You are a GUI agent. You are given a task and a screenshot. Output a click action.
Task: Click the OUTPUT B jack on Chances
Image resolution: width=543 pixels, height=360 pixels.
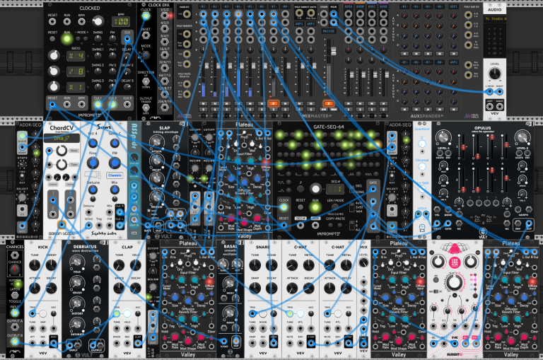click(x=15, y=342)
